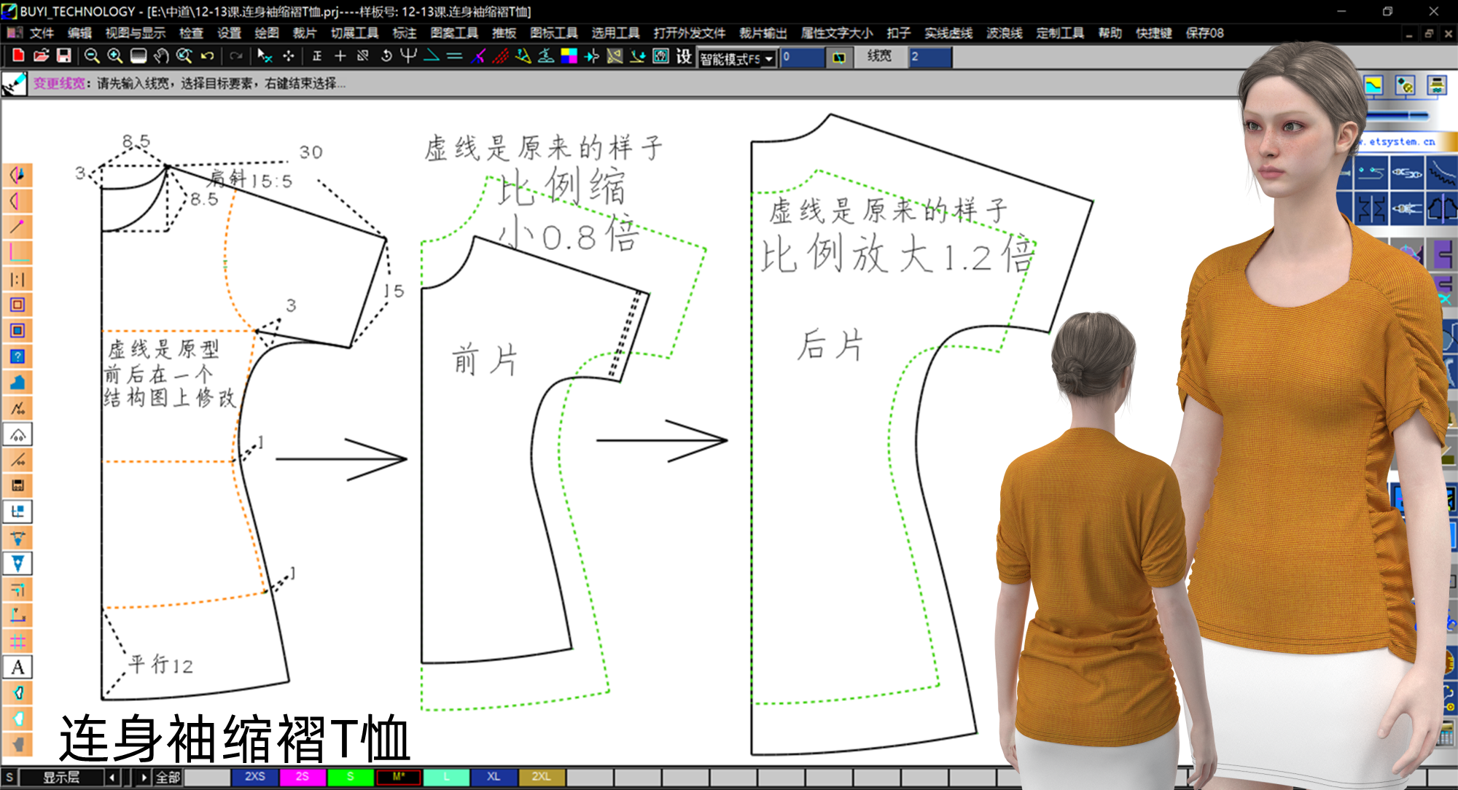This screenshot has width=1458, height=790.
Task: Select the arrow pointer with X tool
Action: click(x=265, y=56)
